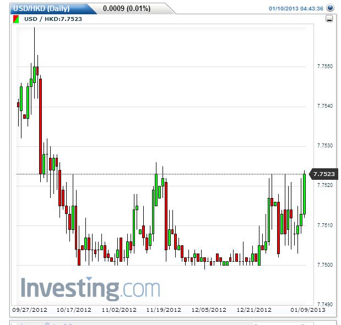The image size is (341, 325).
Task: Click the 7.7510 price axis label
Action: click(x=325, y=225)
